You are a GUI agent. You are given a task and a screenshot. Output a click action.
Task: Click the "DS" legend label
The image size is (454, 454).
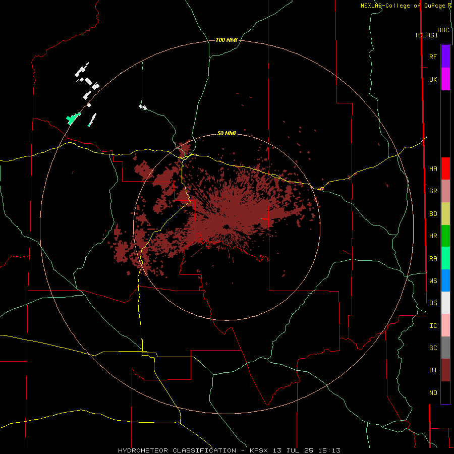(433, 303)
